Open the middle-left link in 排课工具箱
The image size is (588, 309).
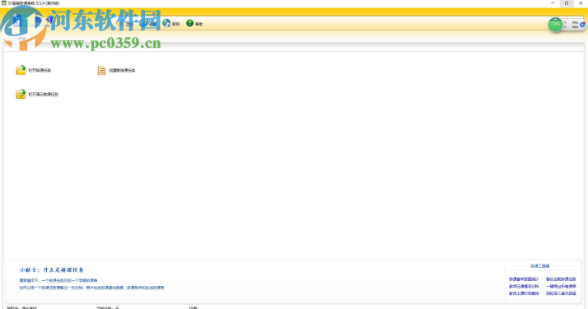524,287
